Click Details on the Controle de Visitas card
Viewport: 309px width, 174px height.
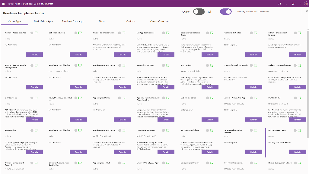pos(254,54)
